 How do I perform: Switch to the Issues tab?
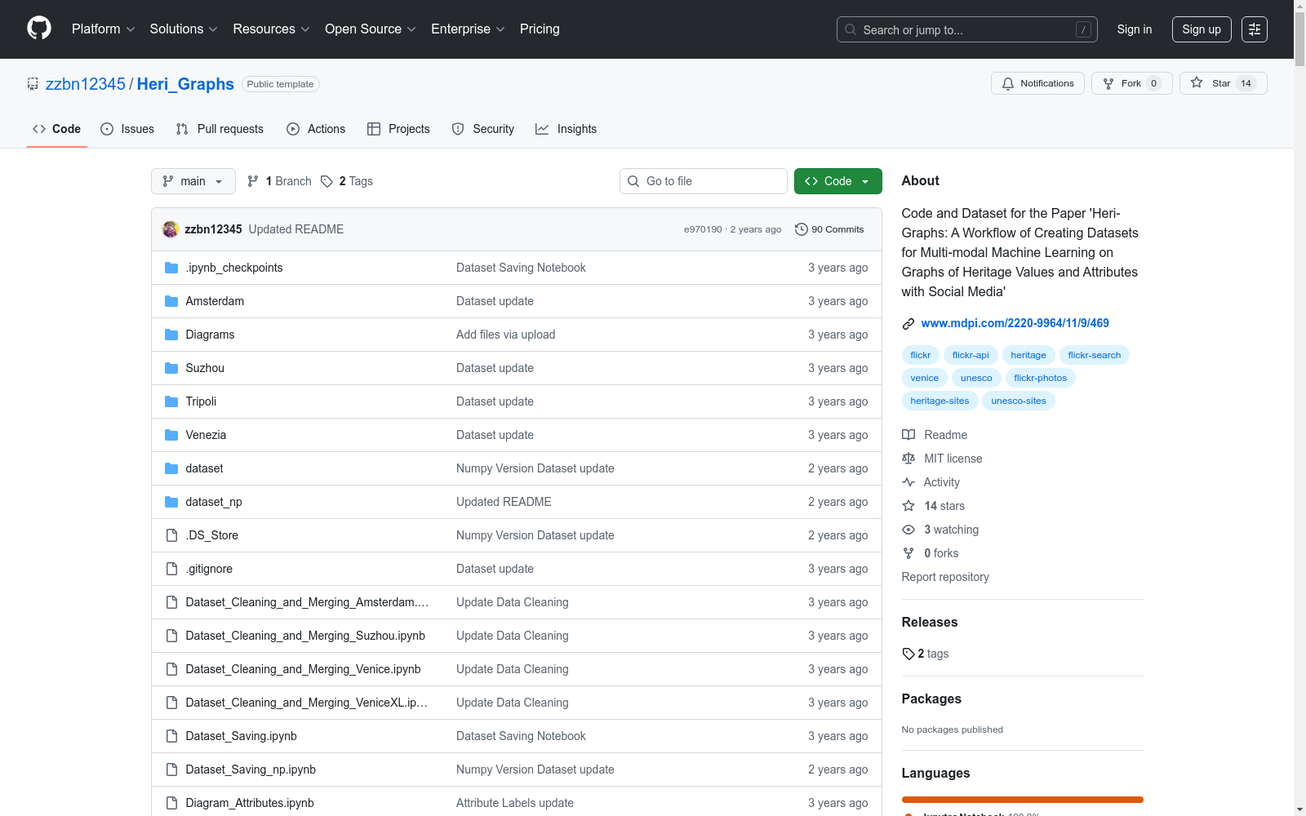tap(127, 129)
